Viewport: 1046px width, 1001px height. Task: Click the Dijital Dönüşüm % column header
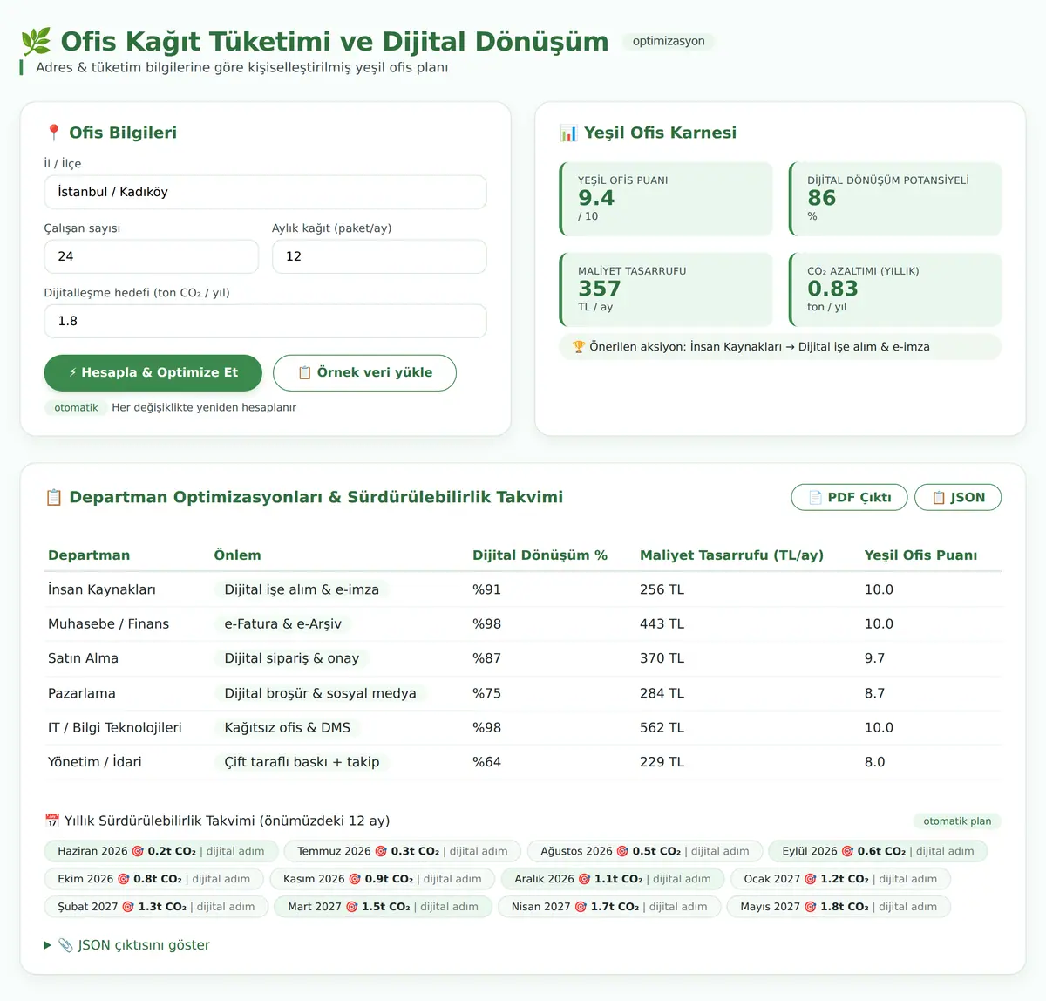[540, 555]
